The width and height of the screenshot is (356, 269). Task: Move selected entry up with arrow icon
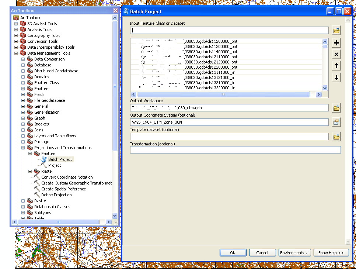click(336, 66)
